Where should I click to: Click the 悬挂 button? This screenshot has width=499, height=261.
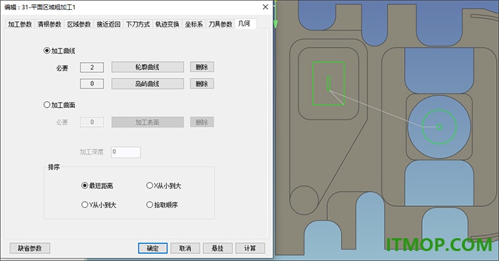pos(217,248)
